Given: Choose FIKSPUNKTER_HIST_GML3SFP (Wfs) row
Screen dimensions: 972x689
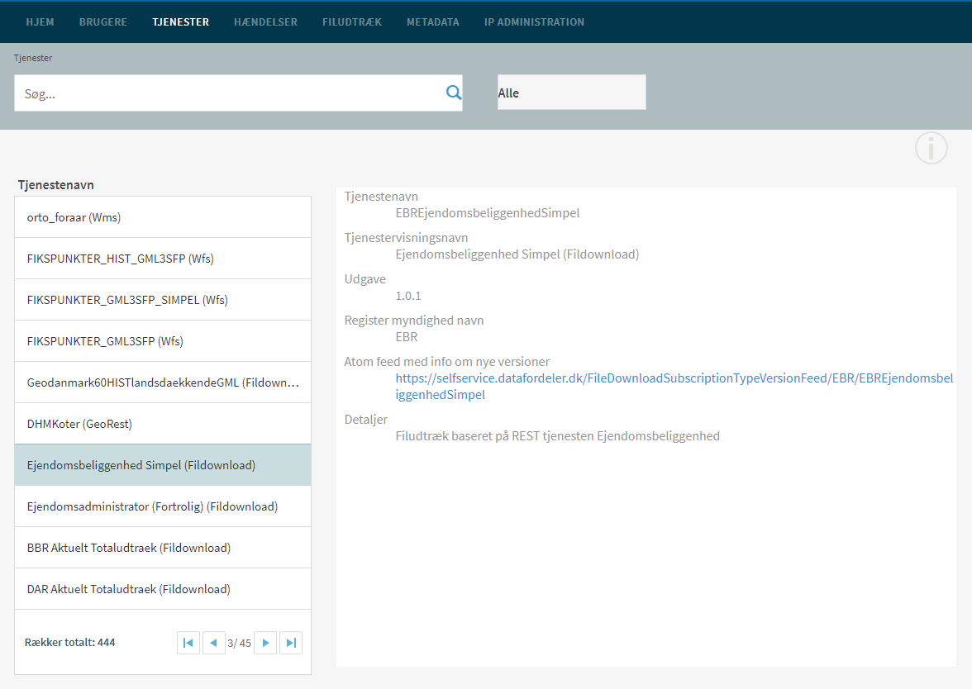Looking at the screenshot, I should 163,259.
